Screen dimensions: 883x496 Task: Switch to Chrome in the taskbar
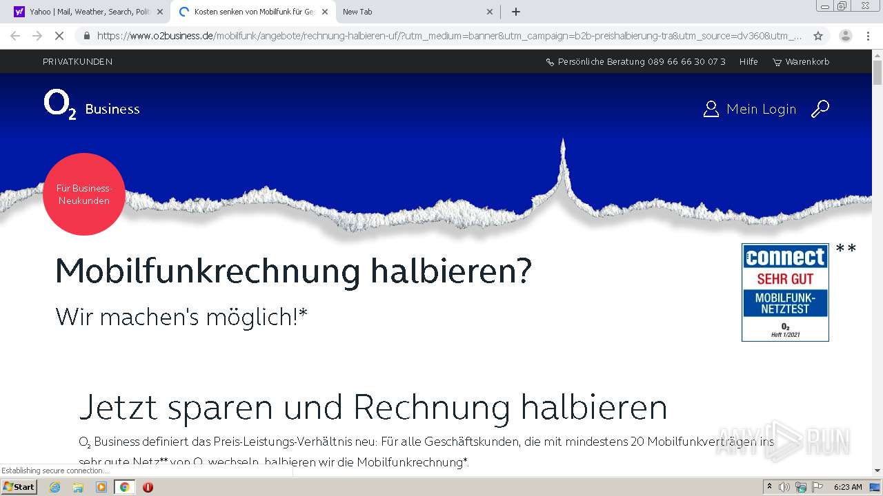tap(124, 487)
